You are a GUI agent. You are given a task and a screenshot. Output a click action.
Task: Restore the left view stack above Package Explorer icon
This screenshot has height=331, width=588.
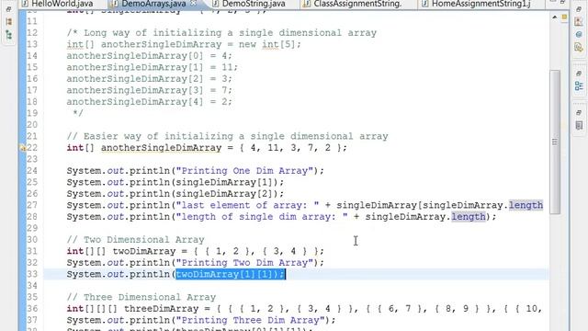click(8, 9)
